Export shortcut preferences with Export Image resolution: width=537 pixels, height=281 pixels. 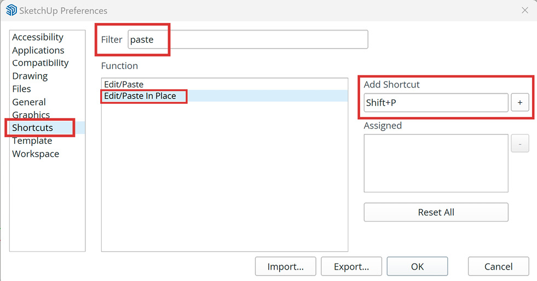pyautogui.click(x=351, y=266)
